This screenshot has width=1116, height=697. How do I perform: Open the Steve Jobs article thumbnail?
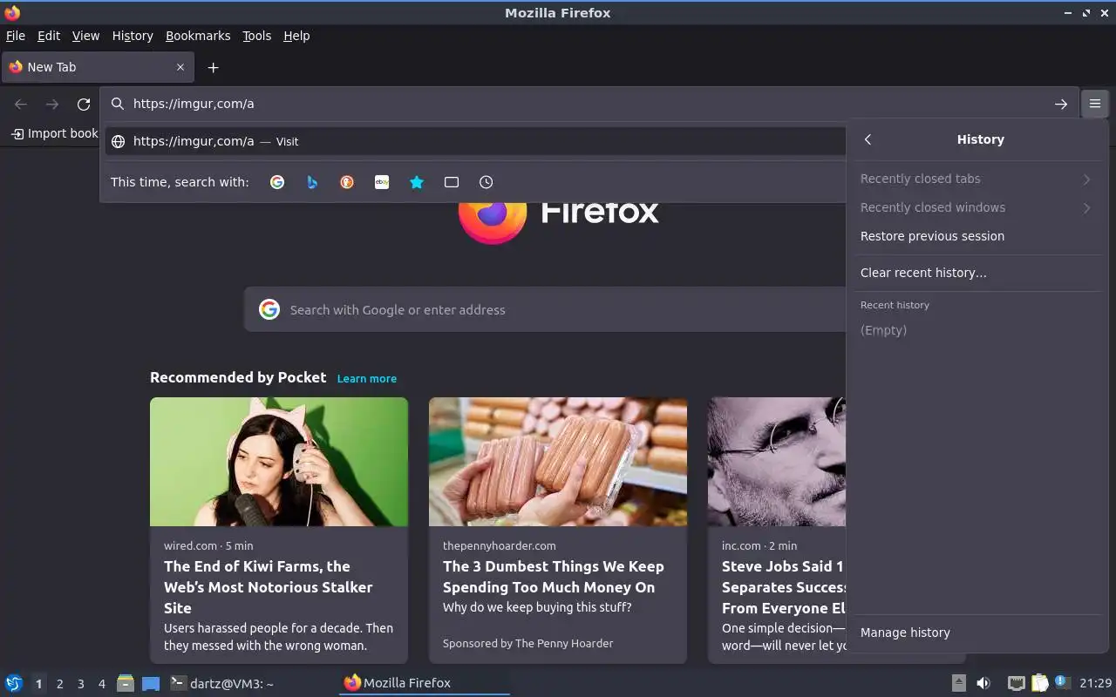click(777, 462)
